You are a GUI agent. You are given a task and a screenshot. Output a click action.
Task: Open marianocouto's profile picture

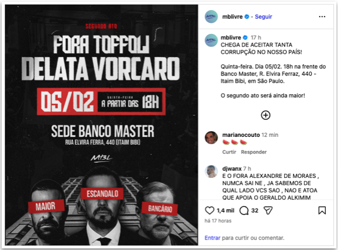211,137
